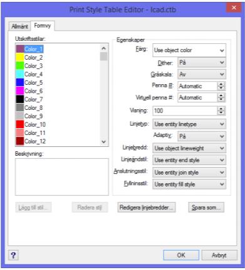Open the Färg color dropdown
The image size is (245, 270).
189,50
